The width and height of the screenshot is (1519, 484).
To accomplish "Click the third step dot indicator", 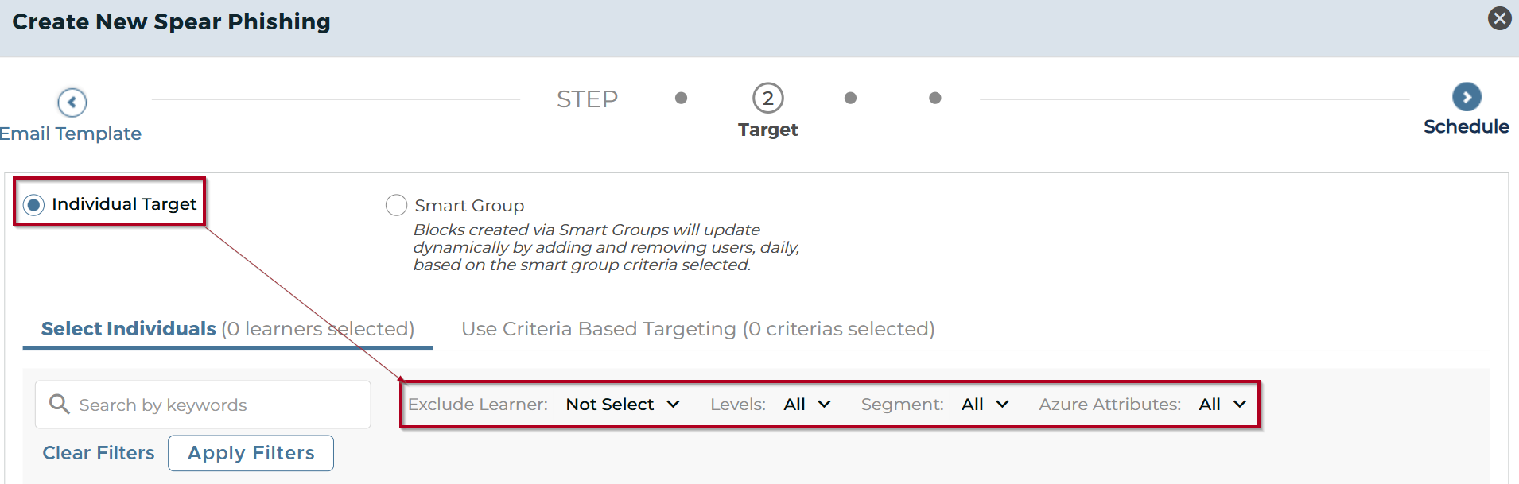I will point(850,98).
